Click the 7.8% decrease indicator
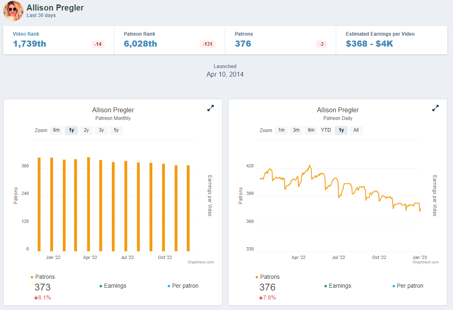 pyautogui.click(x=267, y=297)
